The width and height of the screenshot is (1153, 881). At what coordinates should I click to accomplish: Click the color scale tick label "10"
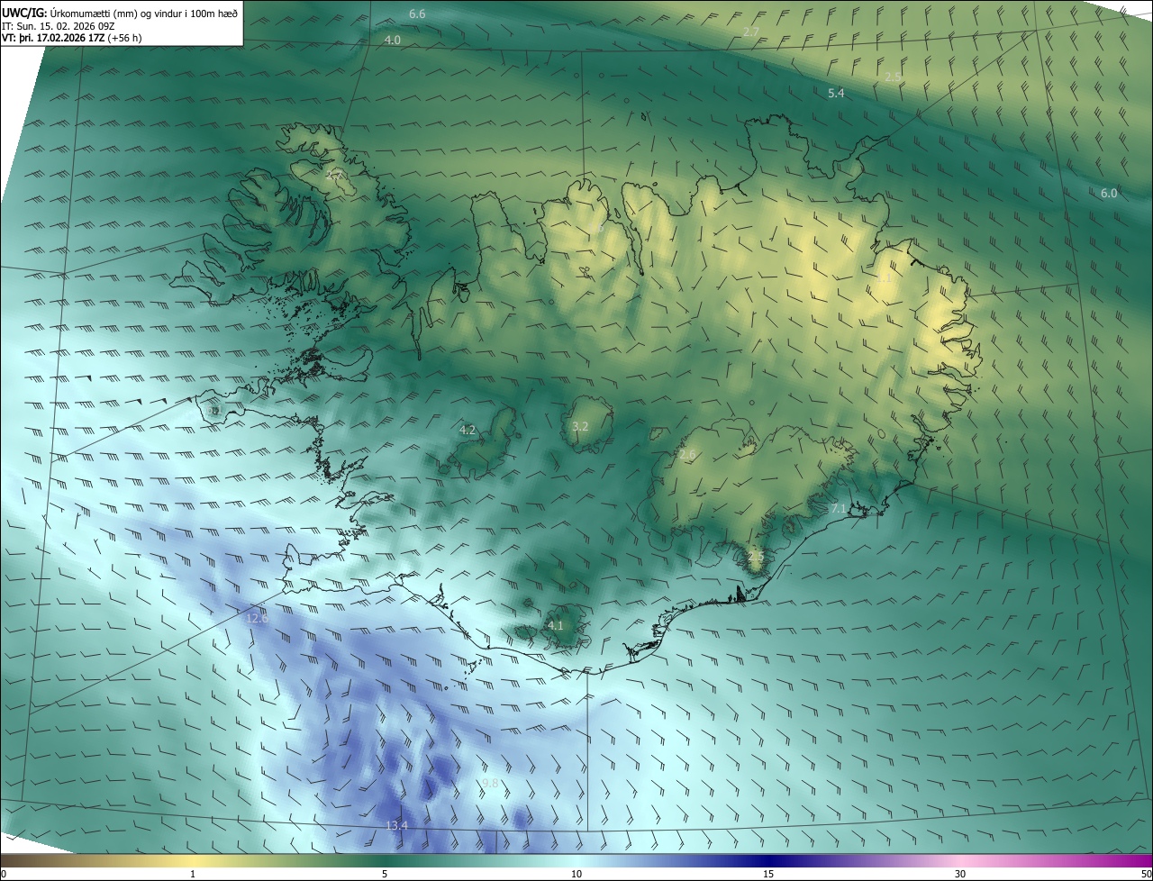[576, 874]
